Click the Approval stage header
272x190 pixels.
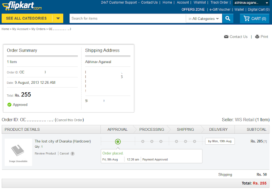click(x=117, y=129)
